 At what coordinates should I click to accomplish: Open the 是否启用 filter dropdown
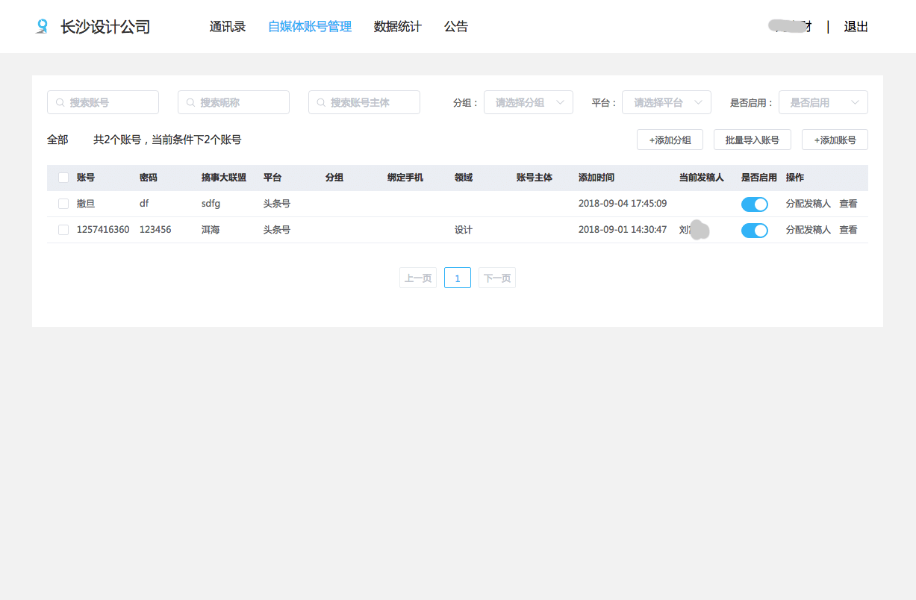pyautogui.click(x=823, y=102)
